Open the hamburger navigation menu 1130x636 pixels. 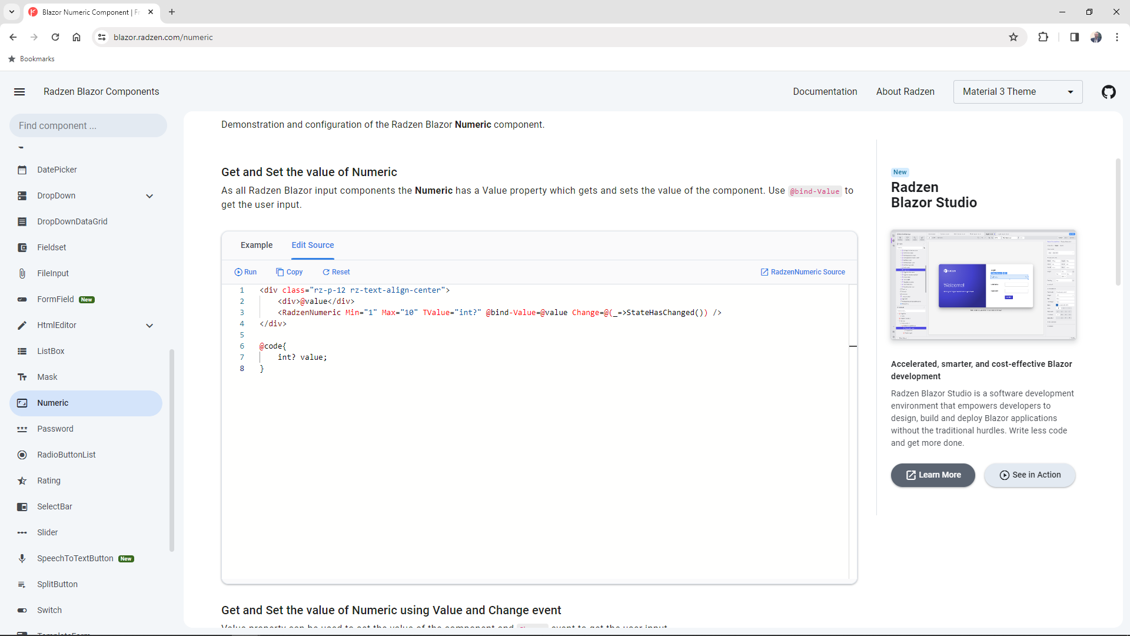(19, 92)
